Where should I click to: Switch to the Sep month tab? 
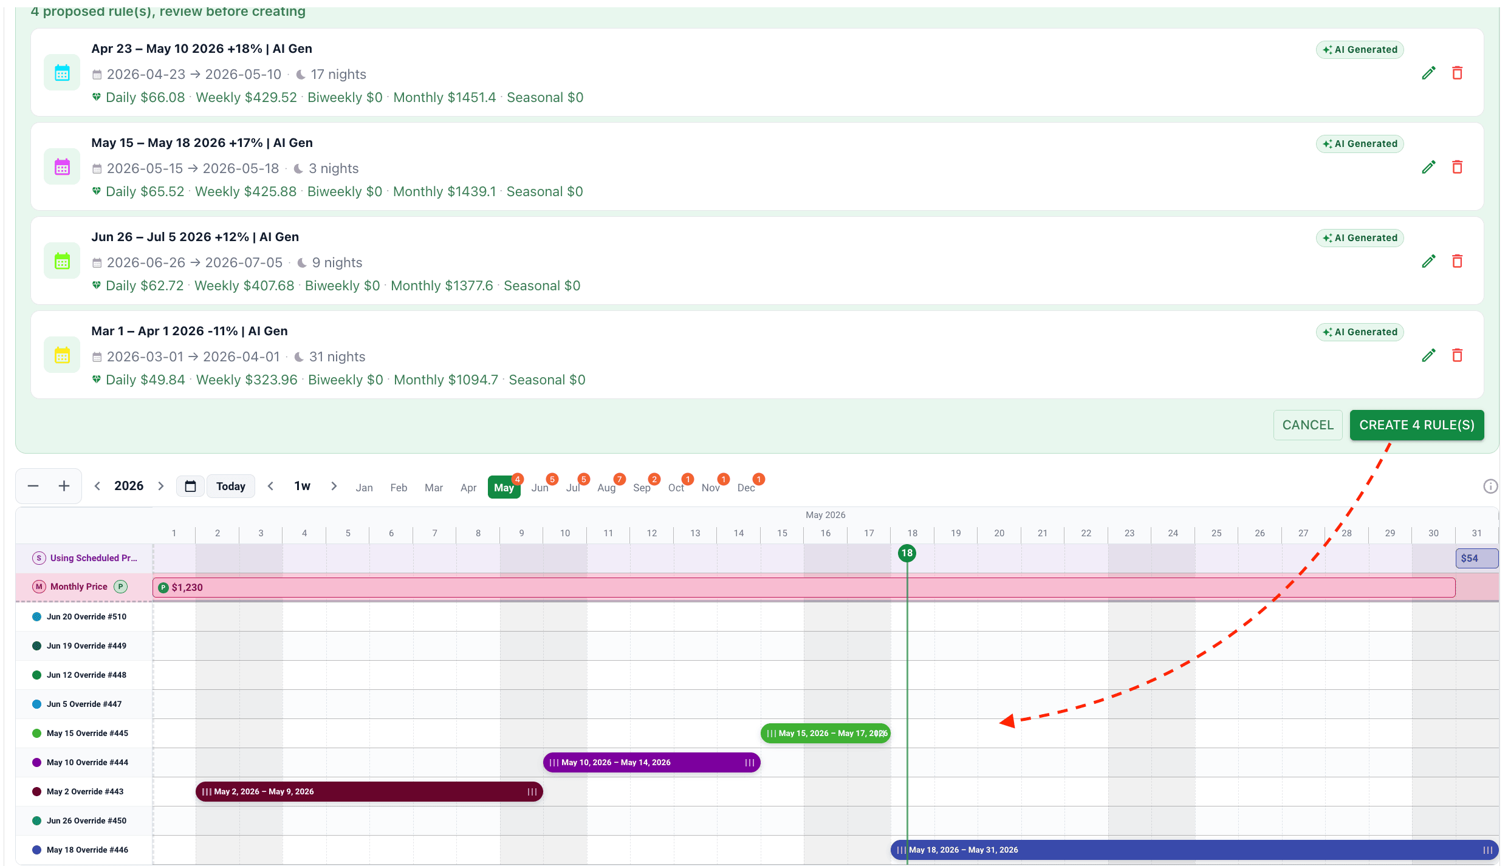pos(642,488)
